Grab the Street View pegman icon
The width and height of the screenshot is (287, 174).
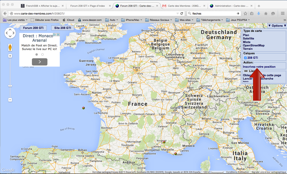(x=10, y=47)
